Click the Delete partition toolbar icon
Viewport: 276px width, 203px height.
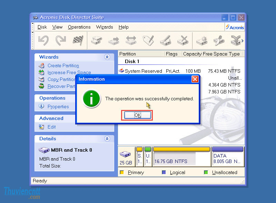(x=183, y=40)
